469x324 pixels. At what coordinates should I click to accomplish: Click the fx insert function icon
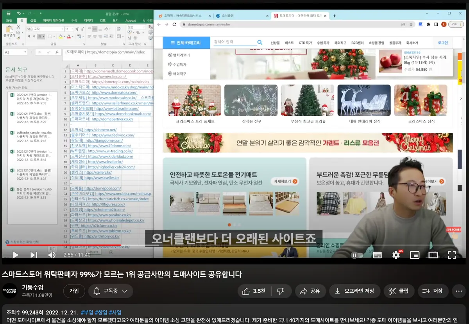pos(57,52)
